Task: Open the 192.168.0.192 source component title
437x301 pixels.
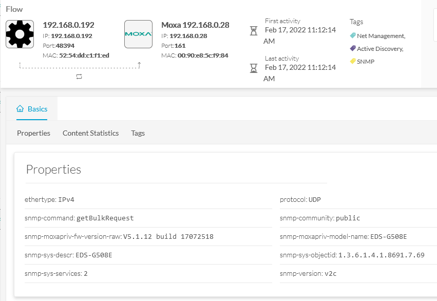Action: coord(69,25)
